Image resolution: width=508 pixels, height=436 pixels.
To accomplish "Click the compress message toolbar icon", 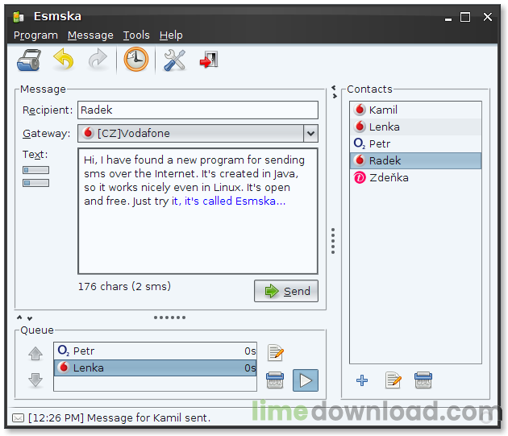I will tap(29, 60).
